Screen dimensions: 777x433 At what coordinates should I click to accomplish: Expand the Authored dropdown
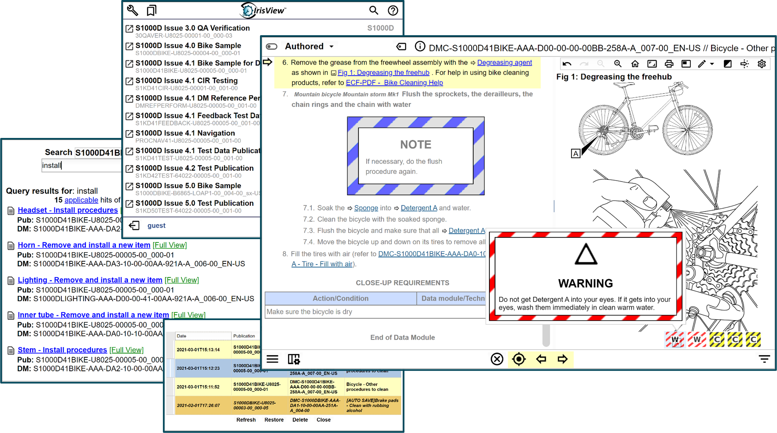pyautogui.click(x=309, y=46)
